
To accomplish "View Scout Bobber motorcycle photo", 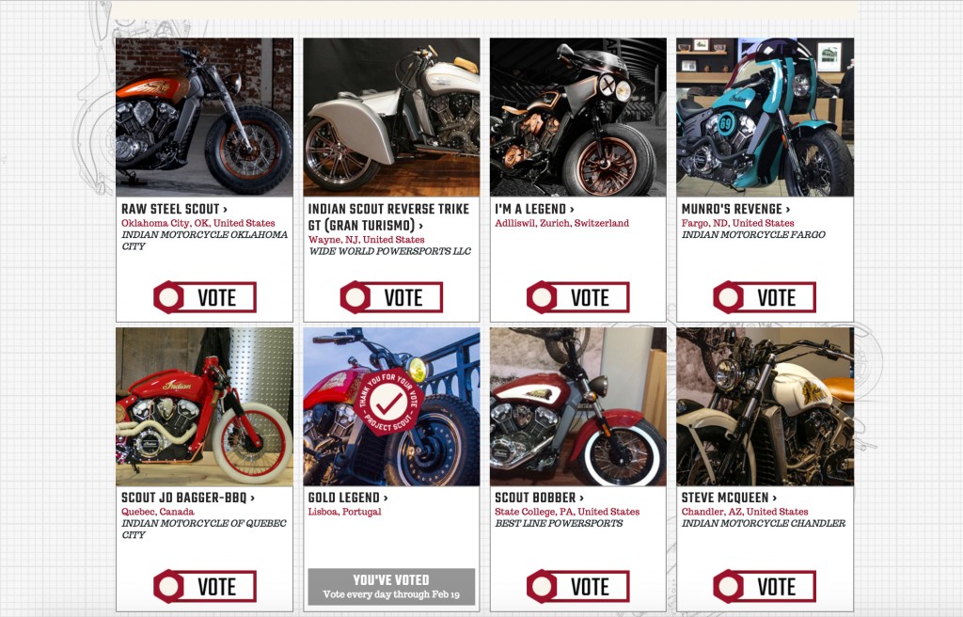I will (x=578, y=407).
